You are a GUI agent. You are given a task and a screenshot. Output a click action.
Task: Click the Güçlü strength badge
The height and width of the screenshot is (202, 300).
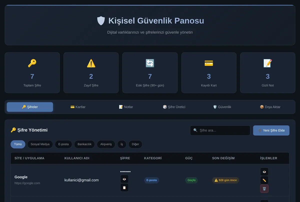(191, 180)
